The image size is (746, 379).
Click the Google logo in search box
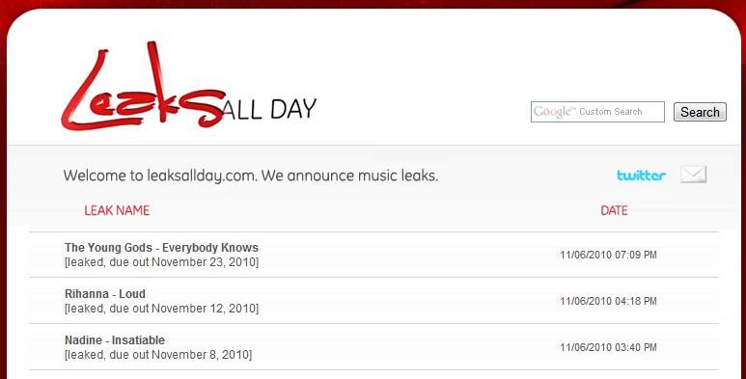(552, 112)
